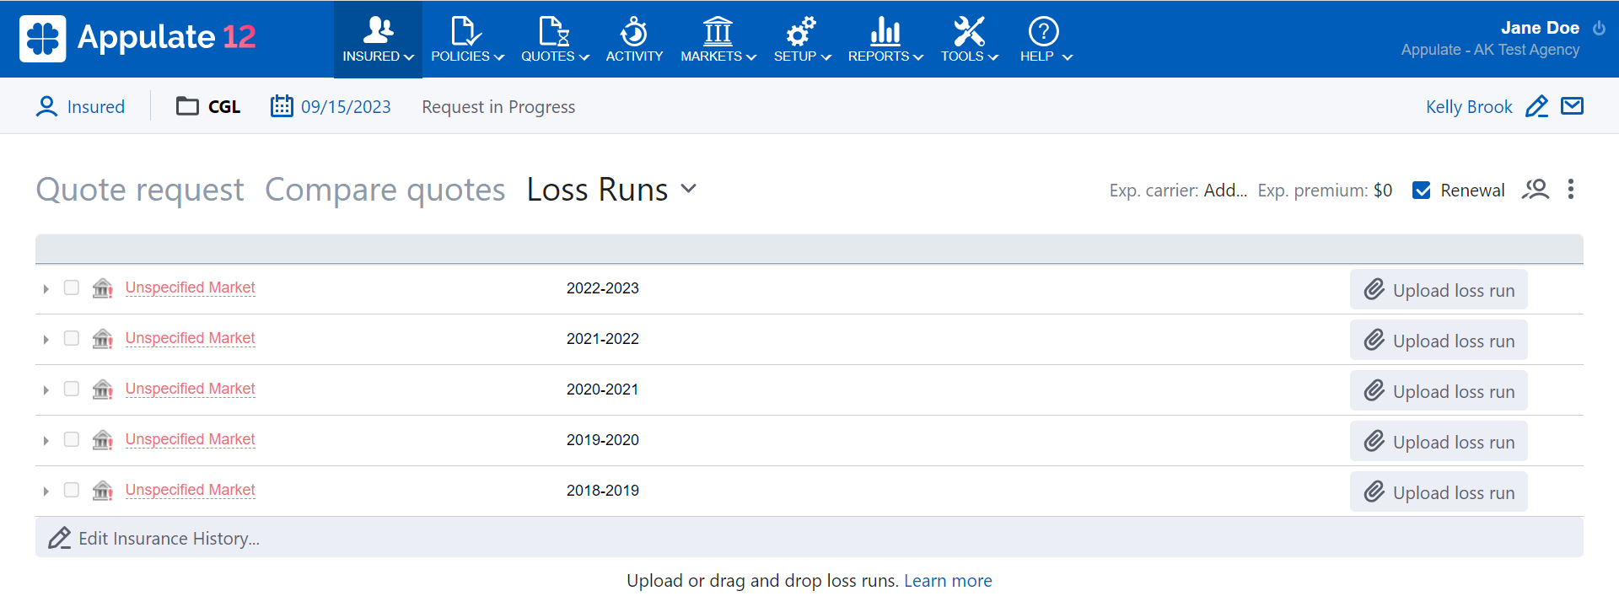Screen dimensions: 1619x607
Task: Switch to the Quote request tab
Action: tap(140, 190)
